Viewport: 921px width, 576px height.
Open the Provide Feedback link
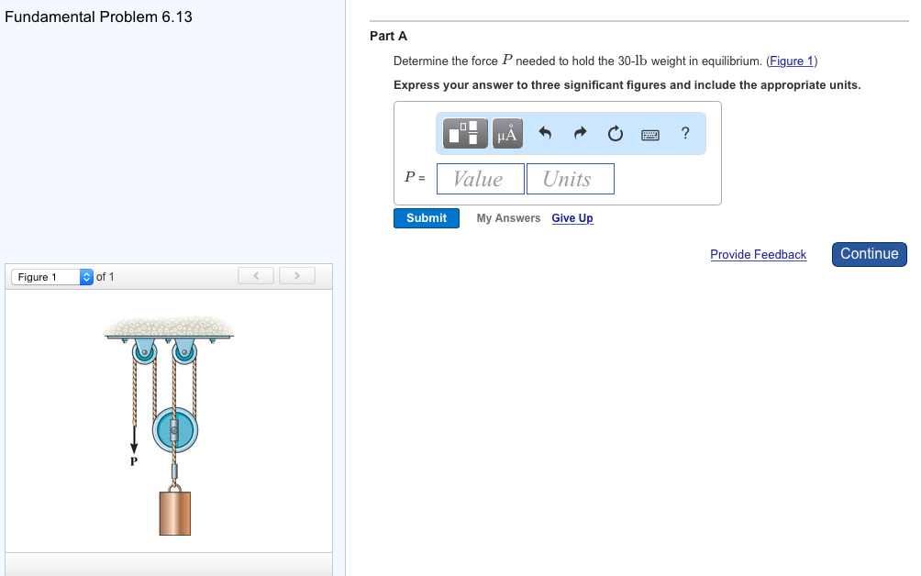(758, 254)
